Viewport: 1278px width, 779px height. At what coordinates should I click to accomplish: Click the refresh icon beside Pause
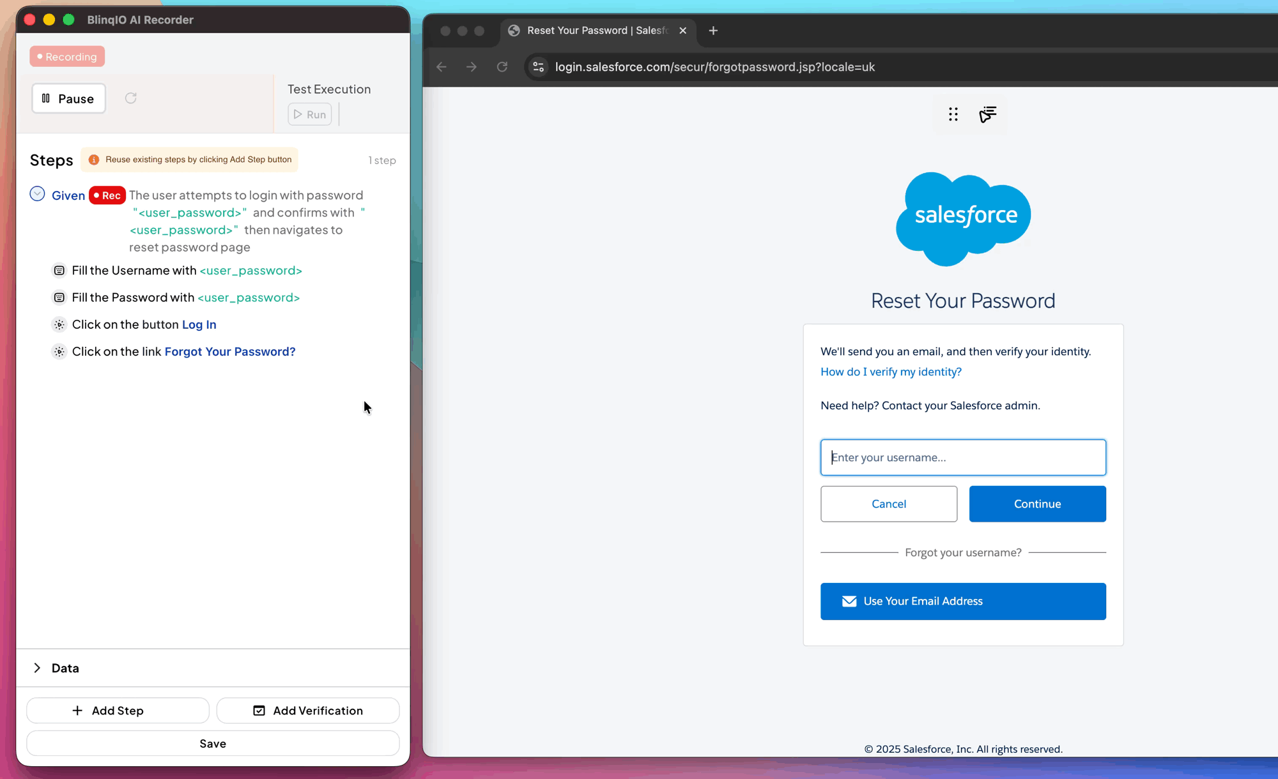coord(131,98)
